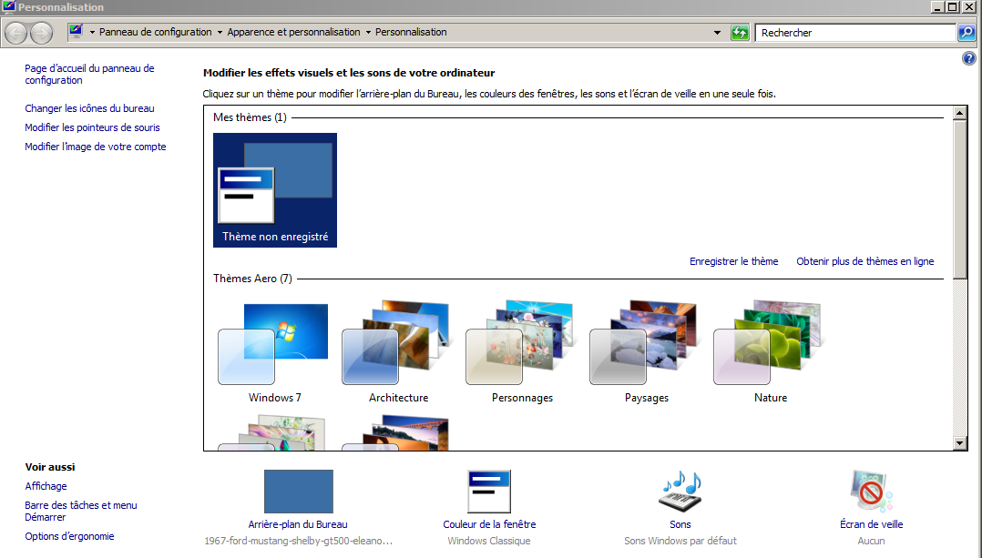
Task: Expand the Apparence et personnalisation breadcrumb arrow
Action: (368, 33)
